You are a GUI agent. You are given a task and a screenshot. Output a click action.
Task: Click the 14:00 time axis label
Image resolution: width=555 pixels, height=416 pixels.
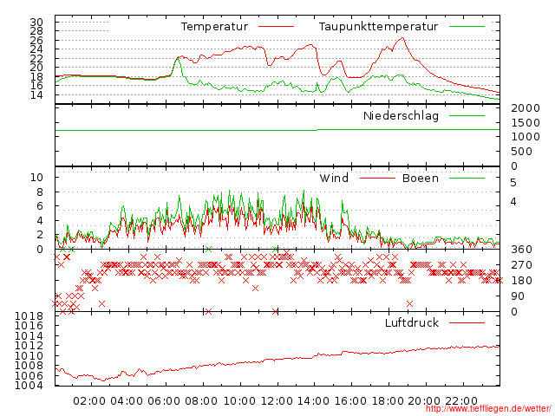tap(313, 401)
